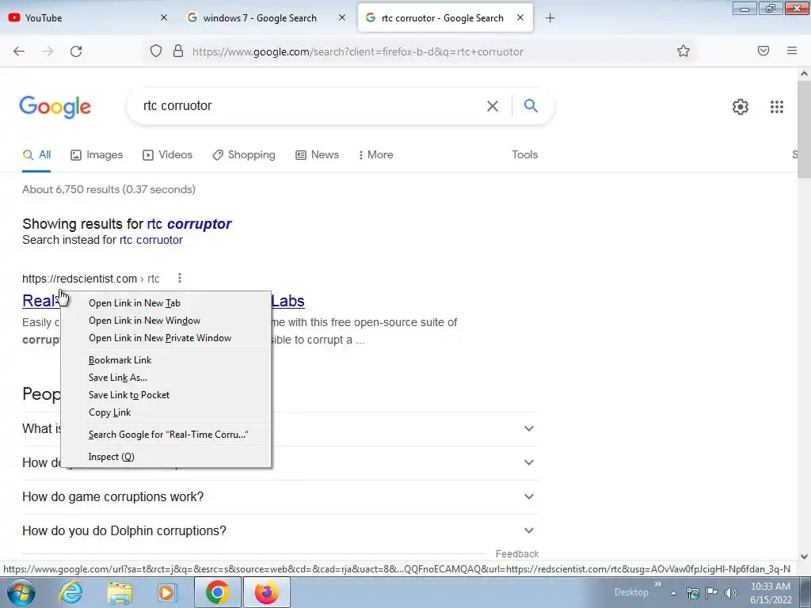This screenshot has height=608, width=811.
Task: Click the blue magnifier search button
Action: point(531,106)
